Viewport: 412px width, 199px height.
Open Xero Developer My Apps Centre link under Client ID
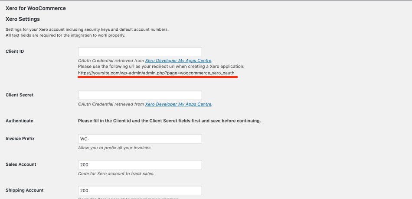tap(178, 61)
